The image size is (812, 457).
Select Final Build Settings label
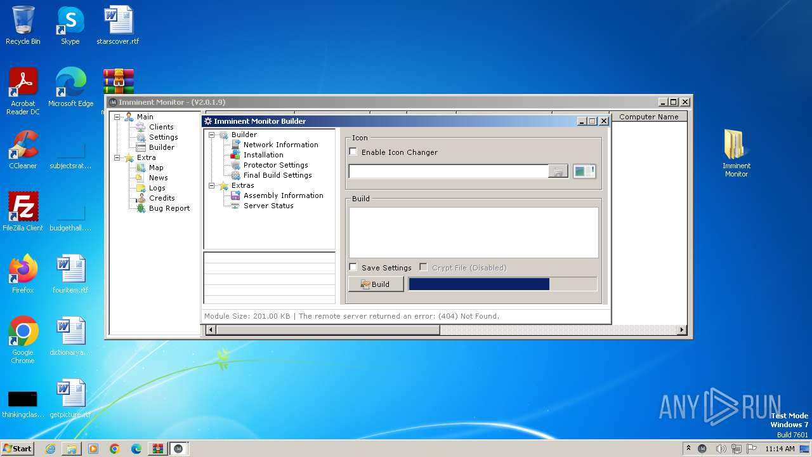(277, 175)
